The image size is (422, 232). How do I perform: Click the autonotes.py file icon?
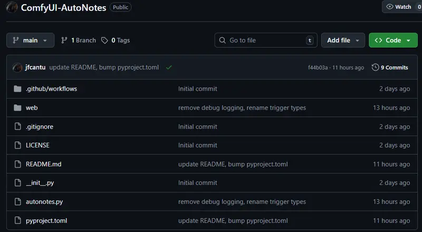(17, 201)
